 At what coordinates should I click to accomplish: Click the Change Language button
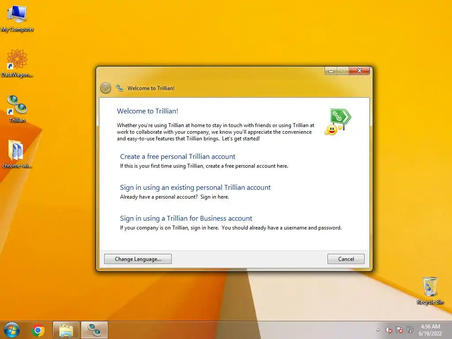138,259
